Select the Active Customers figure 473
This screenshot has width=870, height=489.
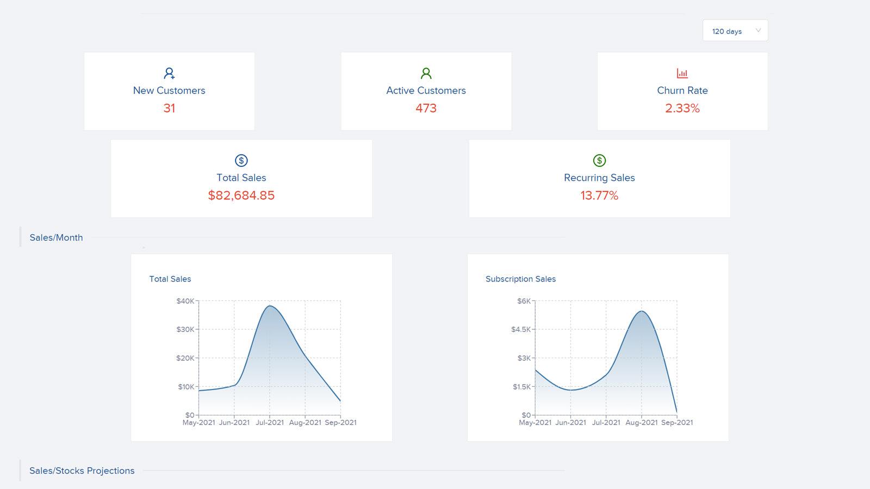tap(426, 108)
